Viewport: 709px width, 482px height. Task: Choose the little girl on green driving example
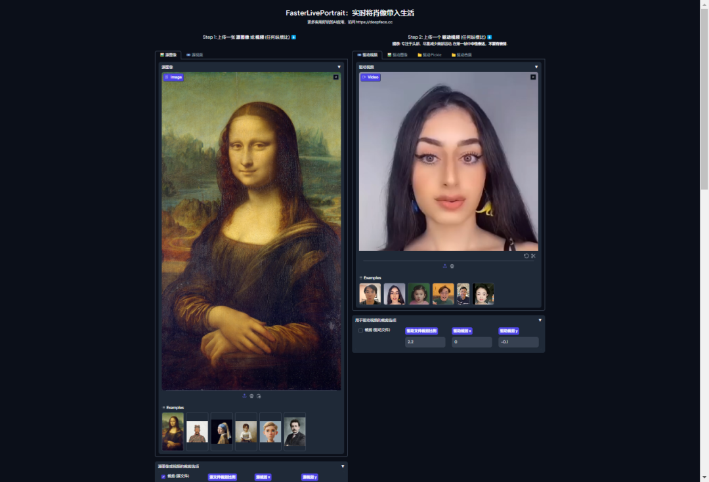tap(419, 294)
